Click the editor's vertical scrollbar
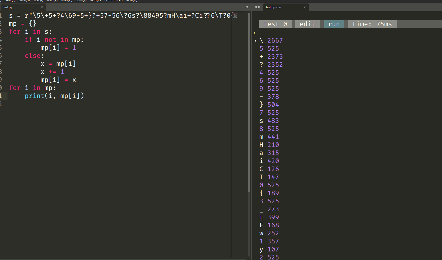The height and width of the screenshot is (260, 442). click(x=249, y=107)
